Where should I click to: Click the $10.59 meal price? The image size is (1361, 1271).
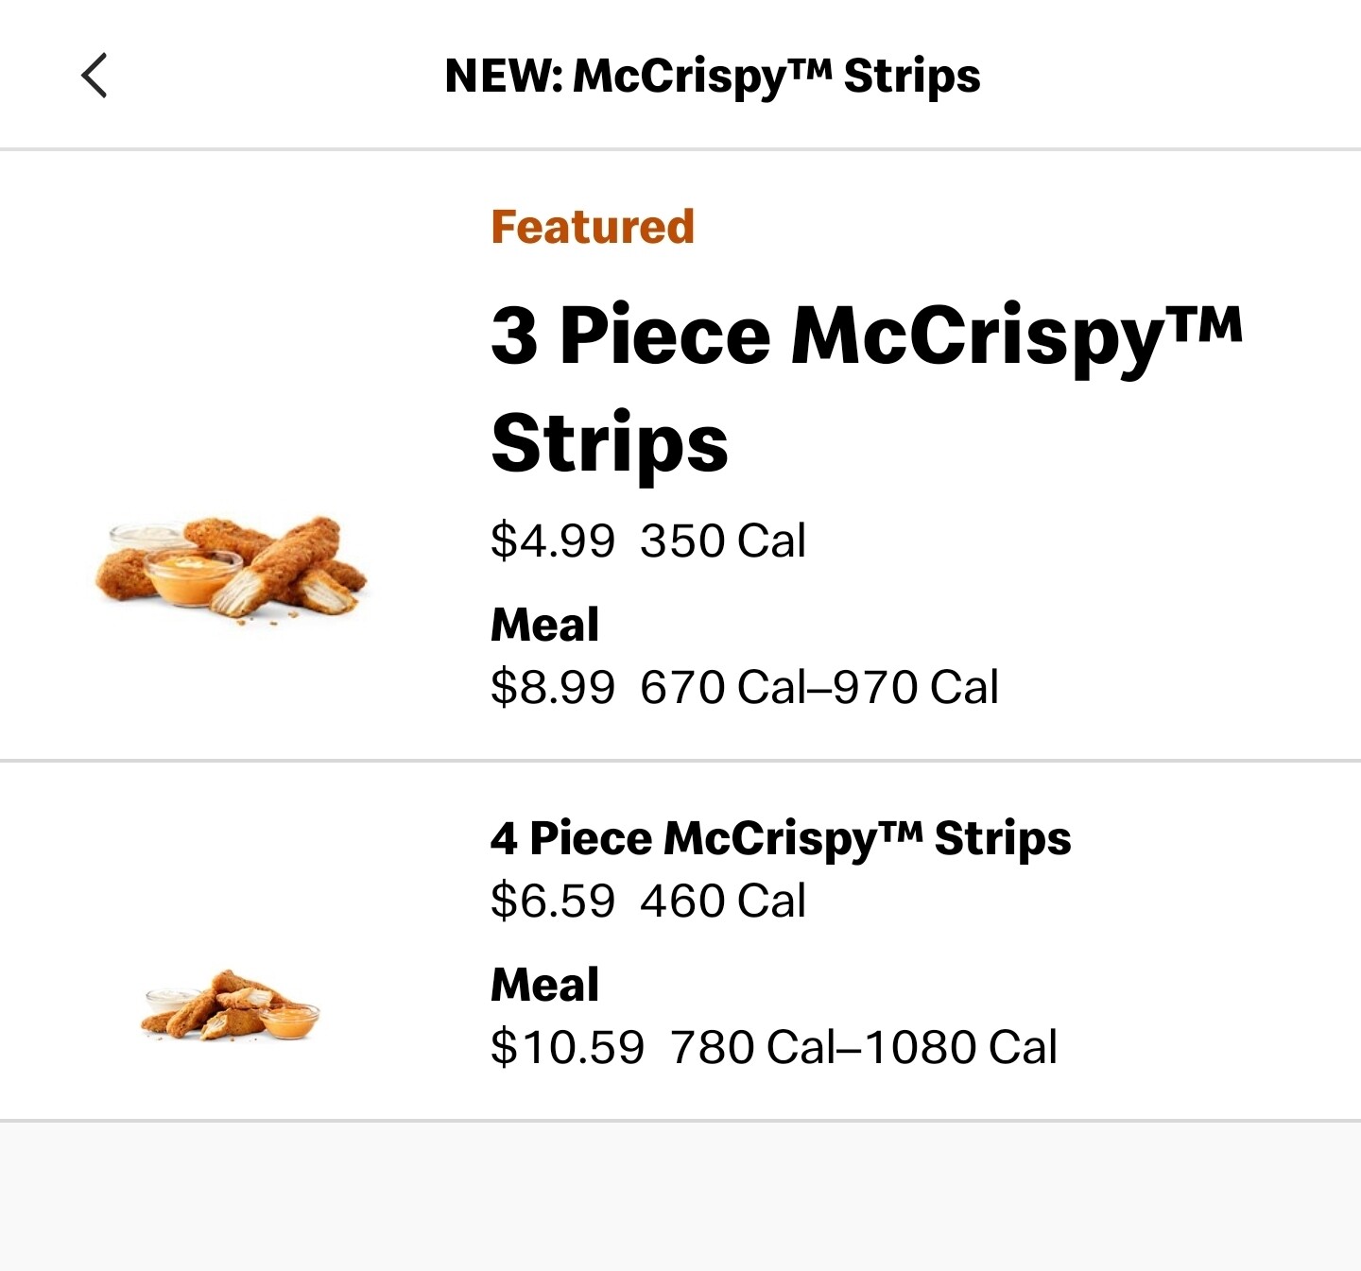567,1047
